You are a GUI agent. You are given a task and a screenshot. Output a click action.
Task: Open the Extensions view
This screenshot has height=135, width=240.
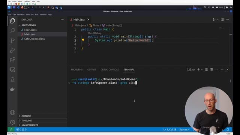(12, 60)
